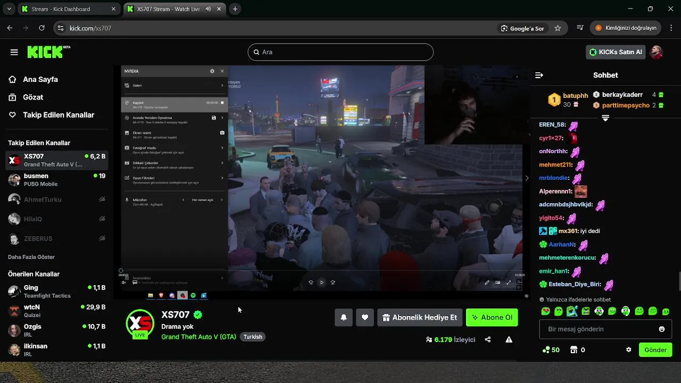Send the chat message with Gönder
Screen dimensions: 681x383
click(x=655, y=350)
